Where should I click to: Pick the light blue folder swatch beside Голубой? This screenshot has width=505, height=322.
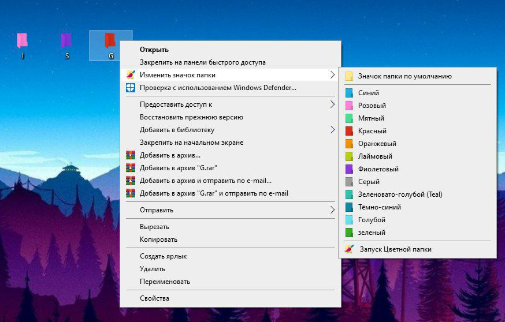pyautogui.click(x=349, y=220)
